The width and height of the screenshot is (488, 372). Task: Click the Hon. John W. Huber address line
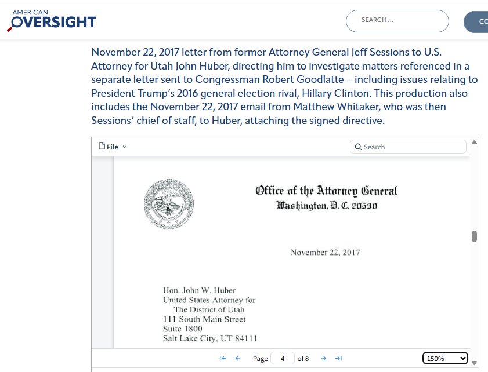(x=200, y=290)
